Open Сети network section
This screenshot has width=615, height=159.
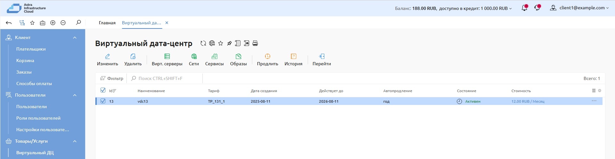(194, 60)
